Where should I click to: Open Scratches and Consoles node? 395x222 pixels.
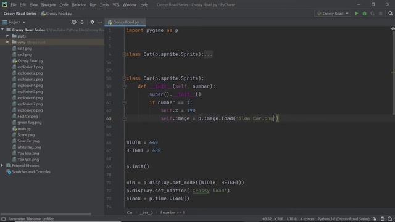(x=31, y=171)
